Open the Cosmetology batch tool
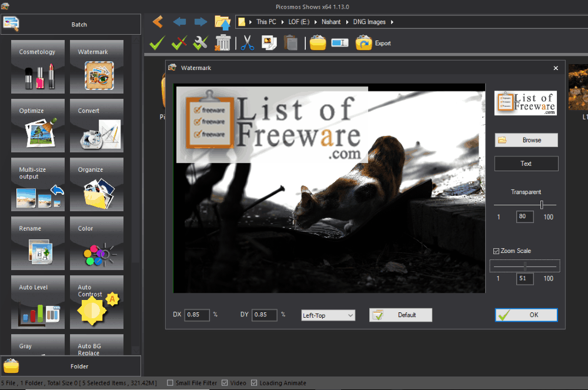 pos(38,66)
